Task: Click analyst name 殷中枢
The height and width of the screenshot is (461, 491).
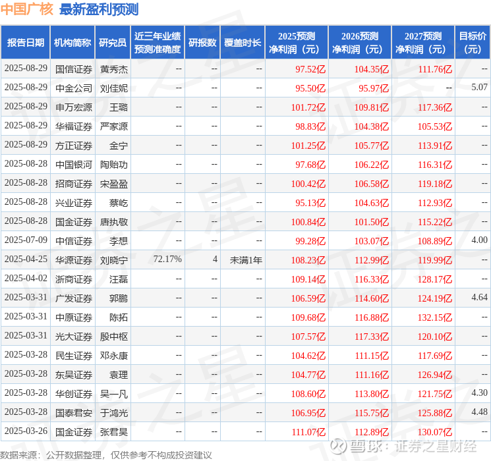Action: [113, 337]
